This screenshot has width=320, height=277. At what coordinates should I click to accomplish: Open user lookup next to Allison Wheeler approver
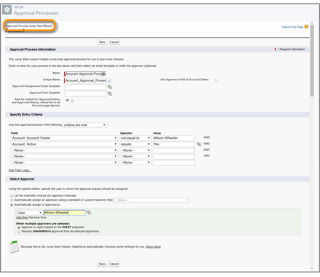[x=88, y=212]
